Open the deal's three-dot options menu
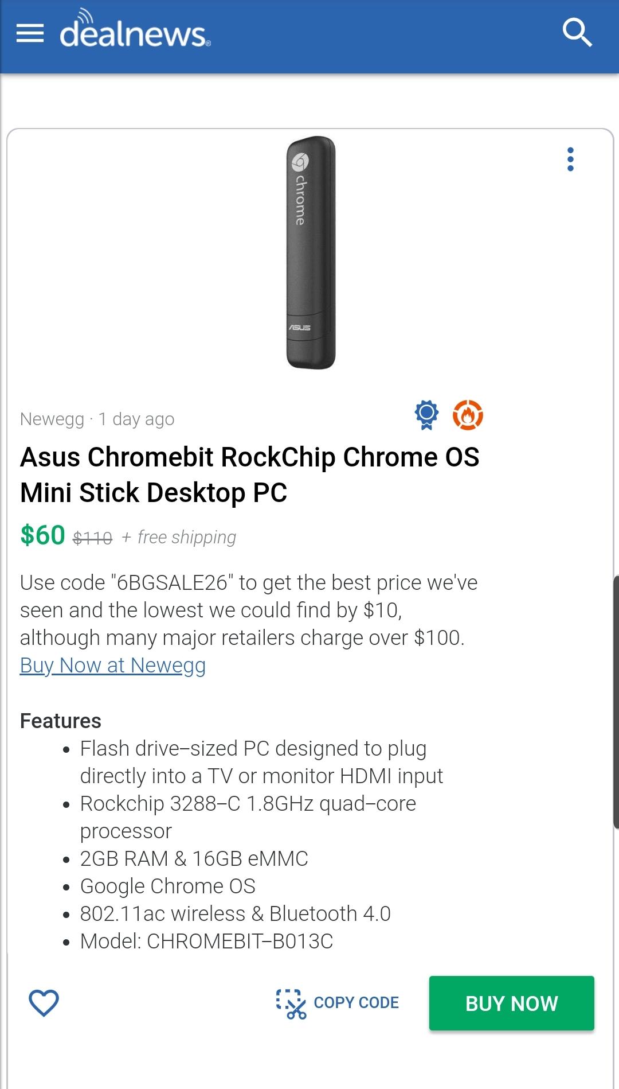 point(570,159)
